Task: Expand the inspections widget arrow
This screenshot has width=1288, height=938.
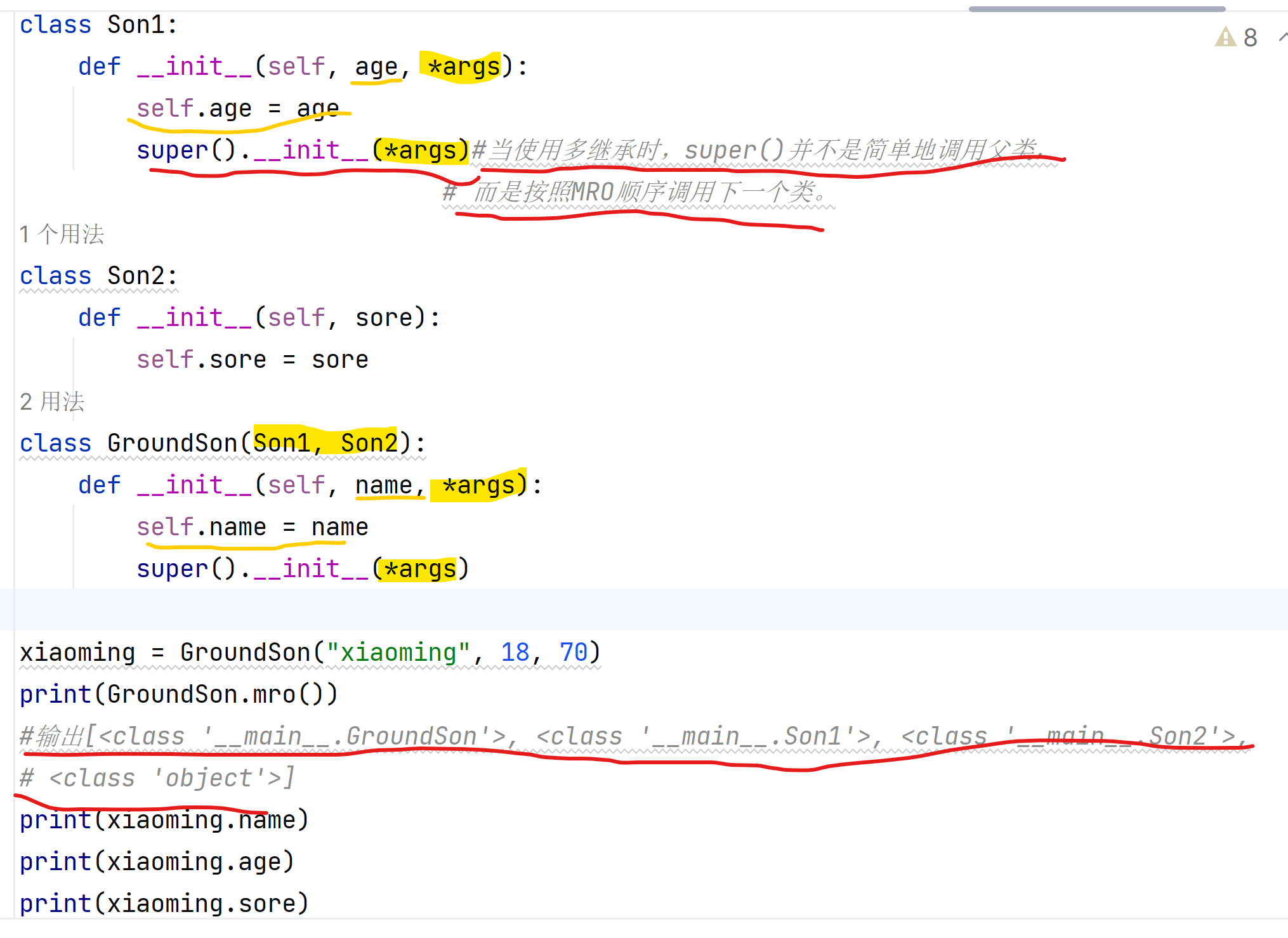Action: 1283,37
